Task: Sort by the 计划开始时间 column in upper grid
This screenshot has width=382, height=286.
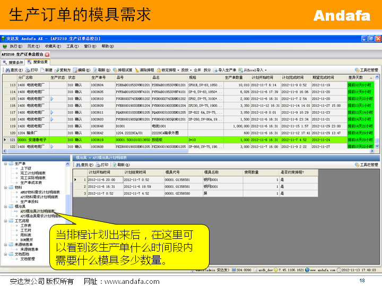Action: (264, 78)
